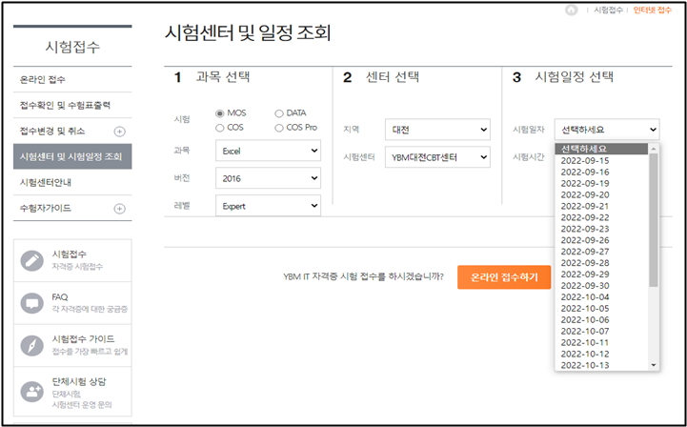Click the FAQ speech bubble icon
The height and width of the screenshot is (427, 687).
pyautogui.click(x=32, y=302)
